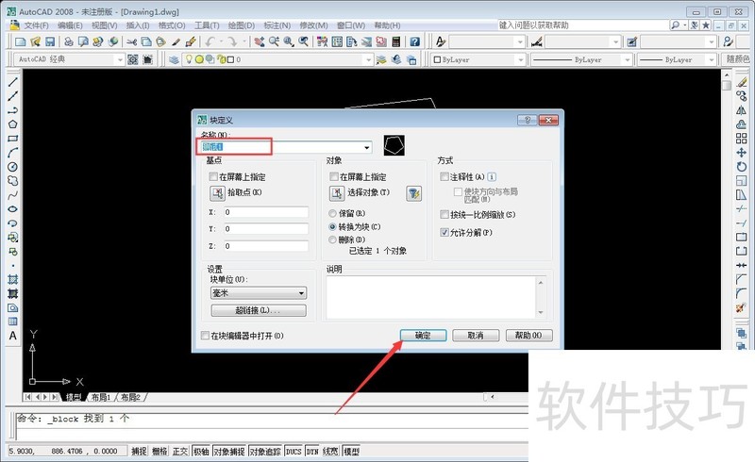Click the Cut scissors icon
755x462 pixels.
click(131, 41)
